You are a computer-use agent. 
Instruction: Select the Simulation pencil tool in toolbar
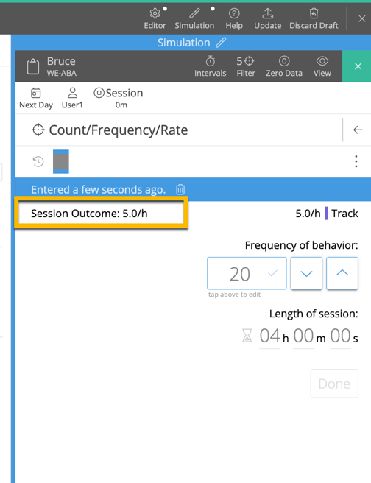[x=194, y=13]
